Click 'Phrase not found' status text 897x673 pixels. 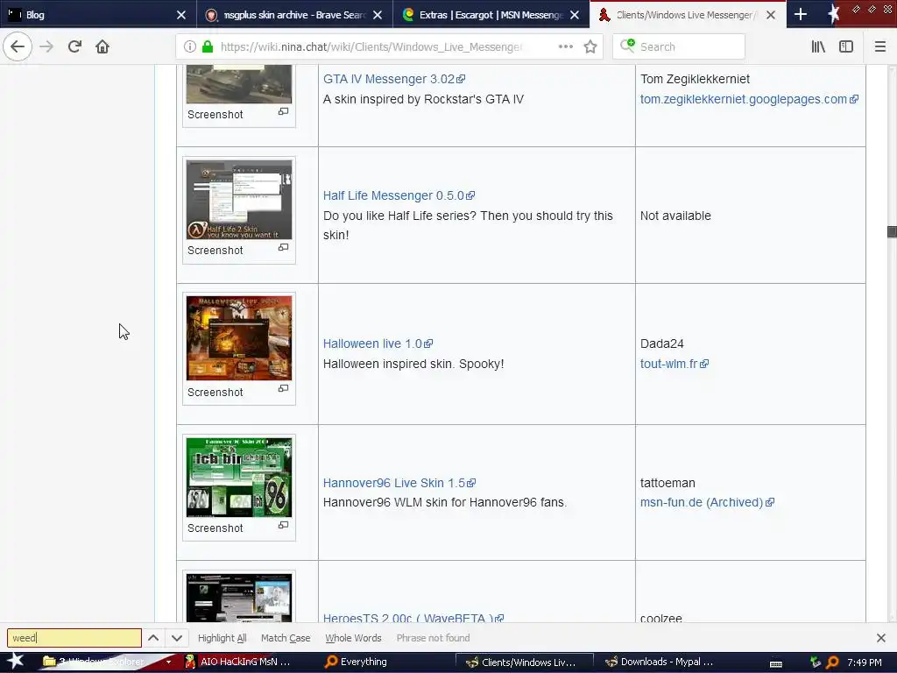pyautogui.click(x=433, y=638)
